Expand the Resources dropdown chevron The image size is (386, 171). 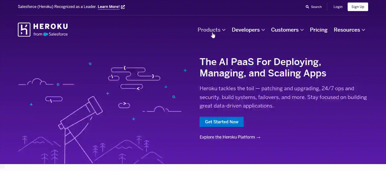(x=363, y=30)
